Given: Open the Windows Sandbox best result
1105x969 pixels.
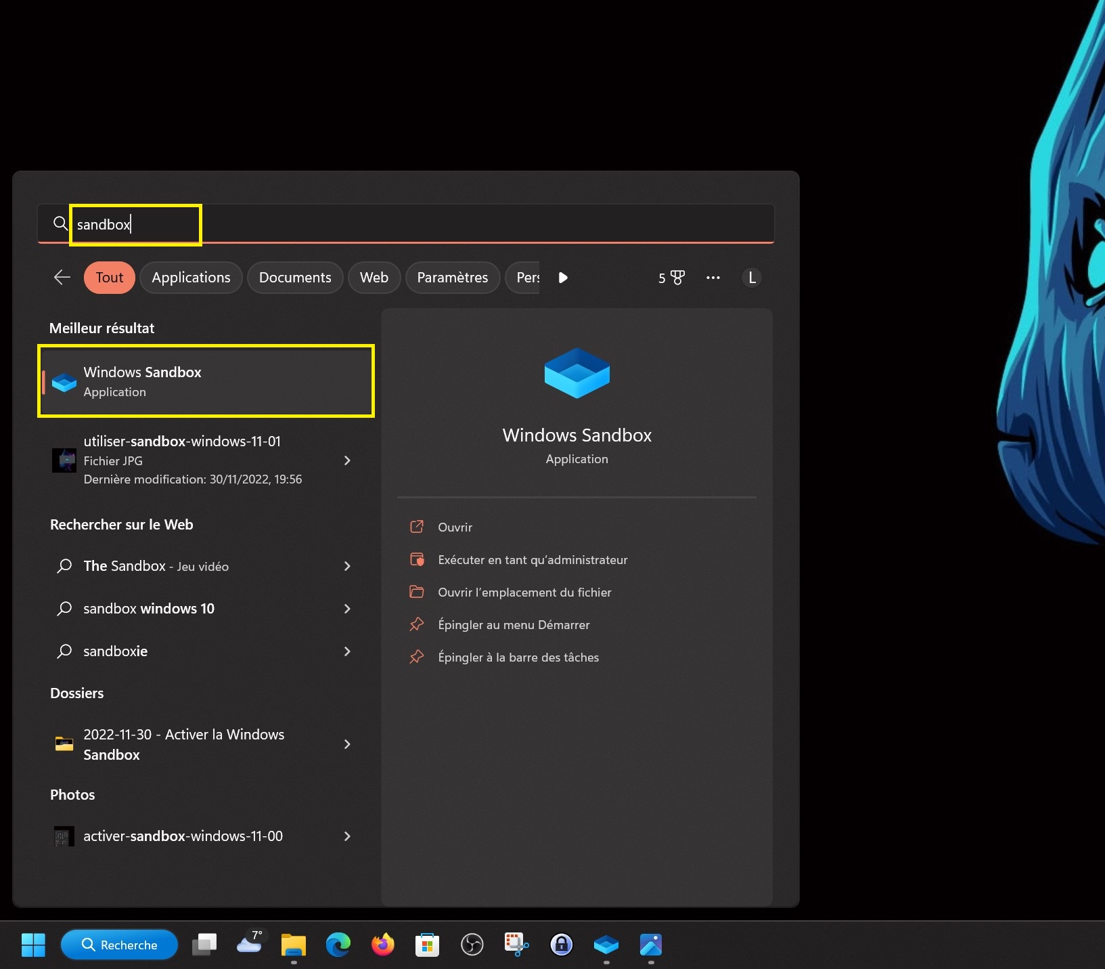Looking at the screenshot, I should pyautogui.click(x=206, y=381).
